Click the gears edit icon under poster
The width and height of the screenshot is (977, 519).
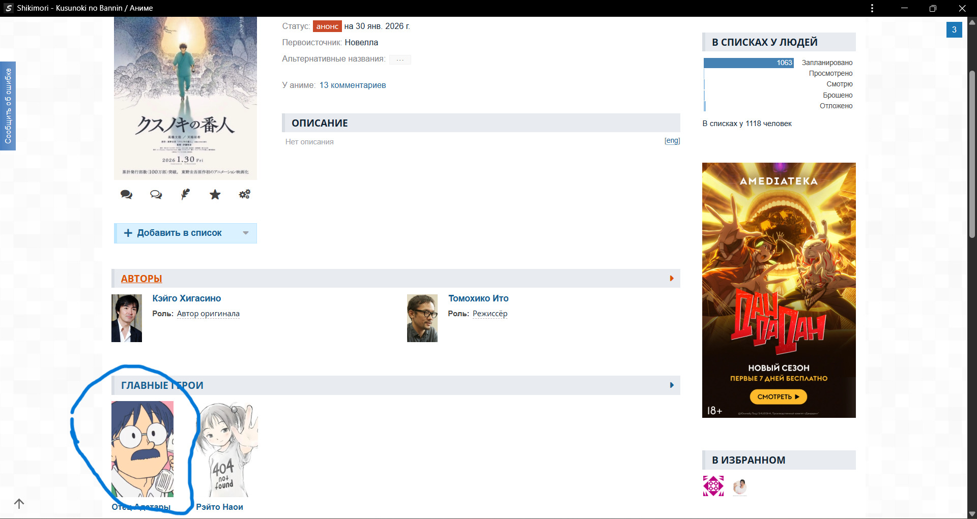pyautogui.click(x=244, y=195)
